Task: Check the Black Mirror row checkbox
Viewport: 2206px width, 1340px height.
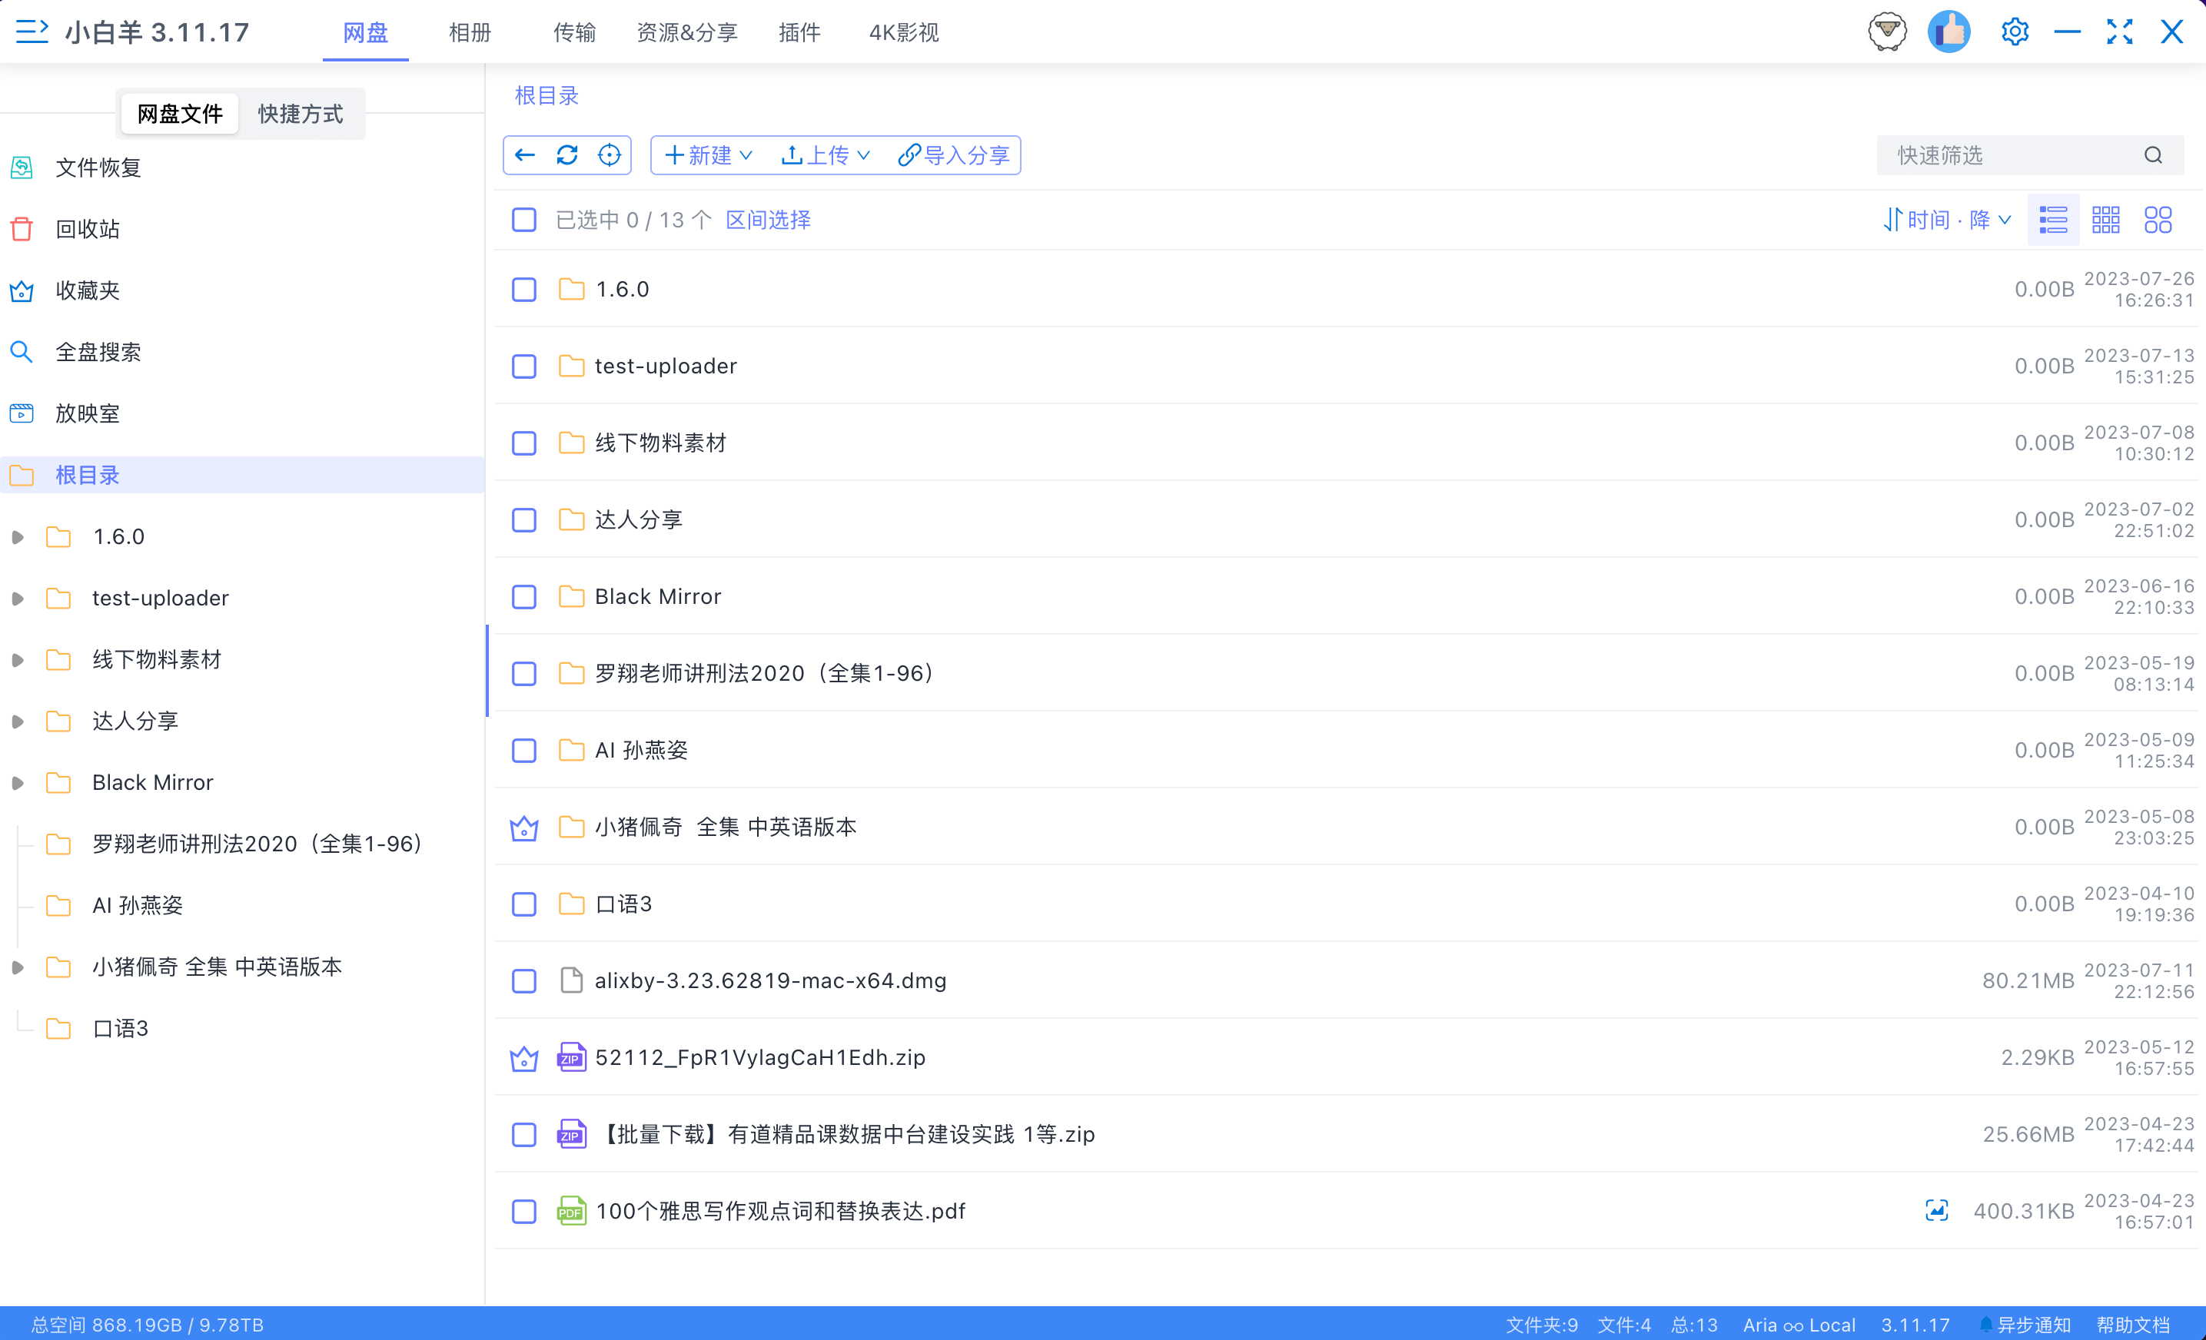Action: 523,597
